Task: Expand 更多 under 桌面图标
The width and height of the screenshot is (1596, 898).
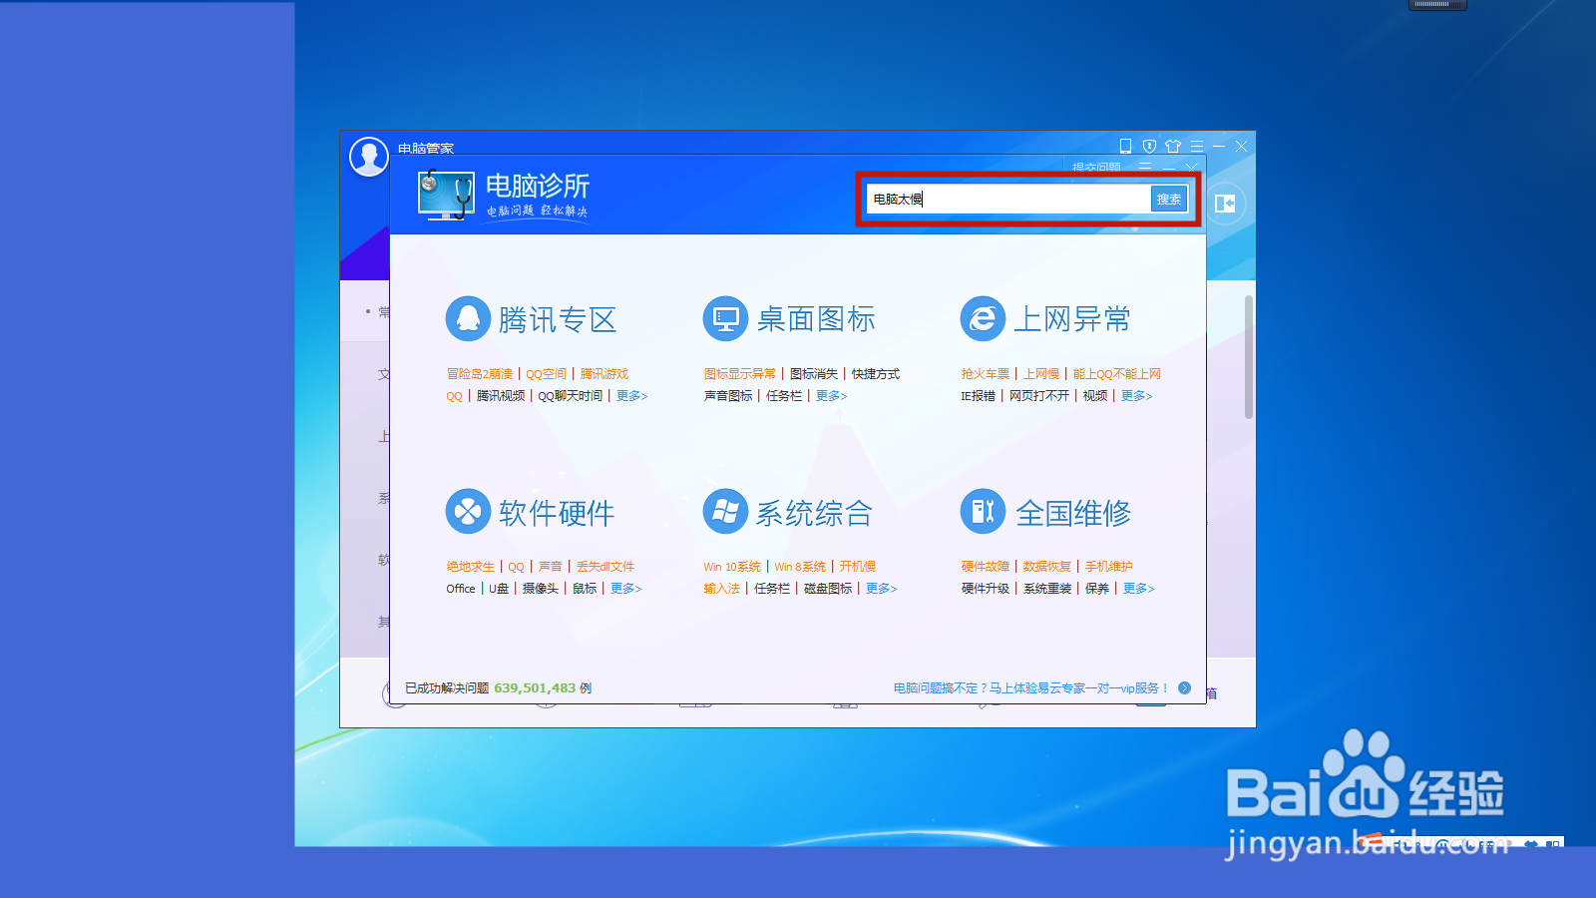Action: click(831, 396)
